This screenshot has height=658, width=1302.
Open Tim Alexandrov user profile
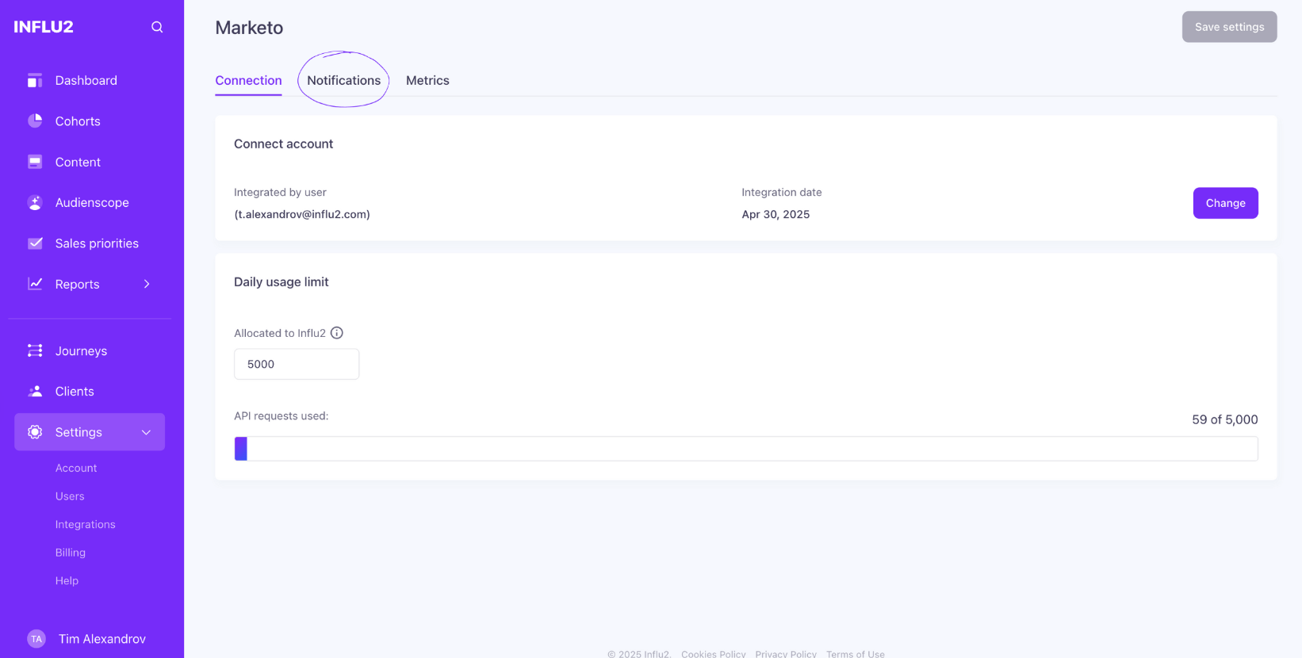(102, 639)
